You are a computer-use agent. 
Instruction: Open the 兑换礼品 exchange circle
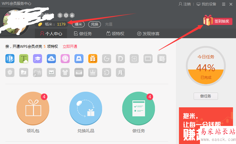86,109
